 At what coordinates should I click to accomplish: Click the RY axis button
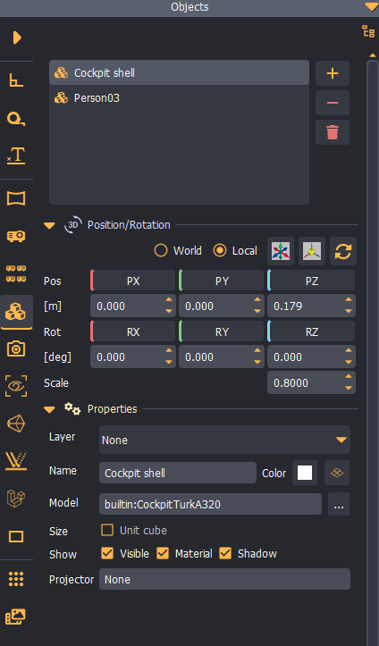click(222, 332)
